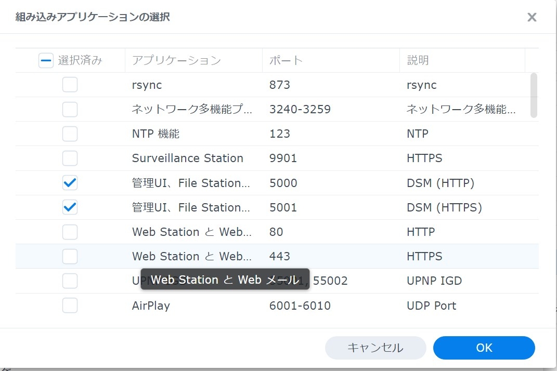
Task: Confirm selection with the OK button
Action: pos(484,348)
